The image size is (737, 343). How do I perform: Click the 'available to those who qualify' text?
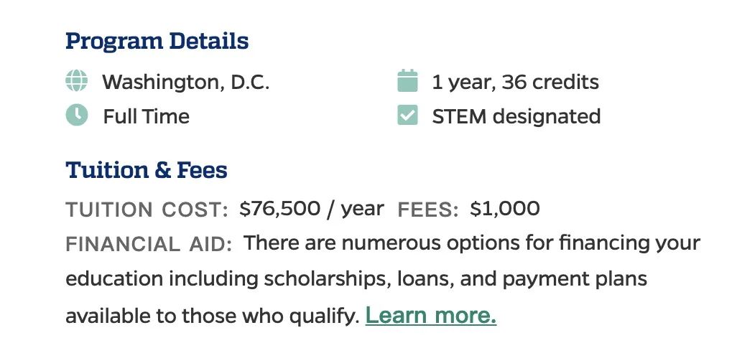pos(212,316)
